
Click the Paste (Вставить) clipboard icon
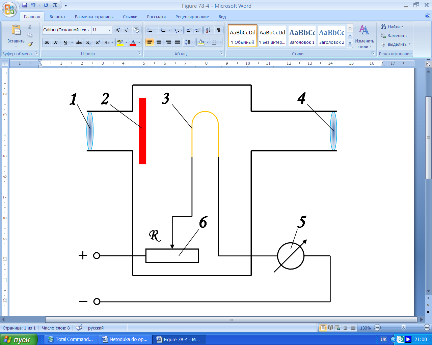(x=16, y=30)
